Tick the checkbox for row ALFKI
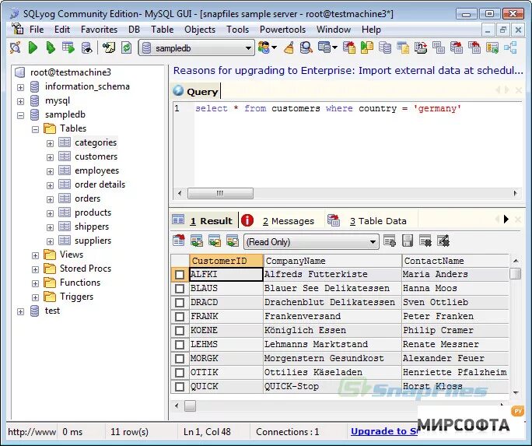The image size is (532, 446). (x=180, y=275)
